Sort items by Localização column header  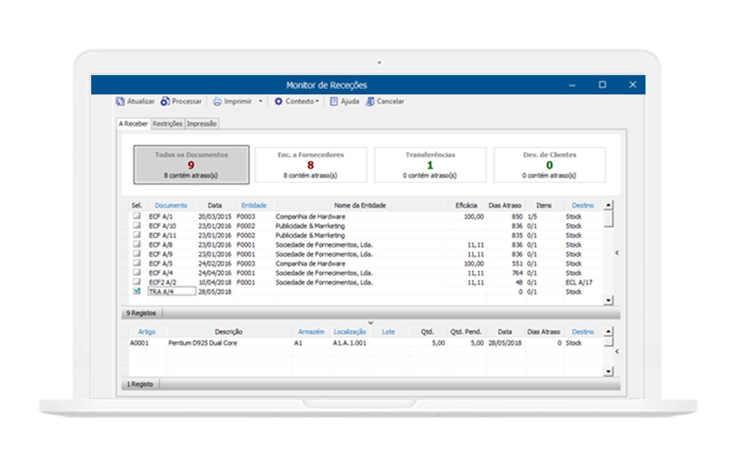click(x=350, y=332)
